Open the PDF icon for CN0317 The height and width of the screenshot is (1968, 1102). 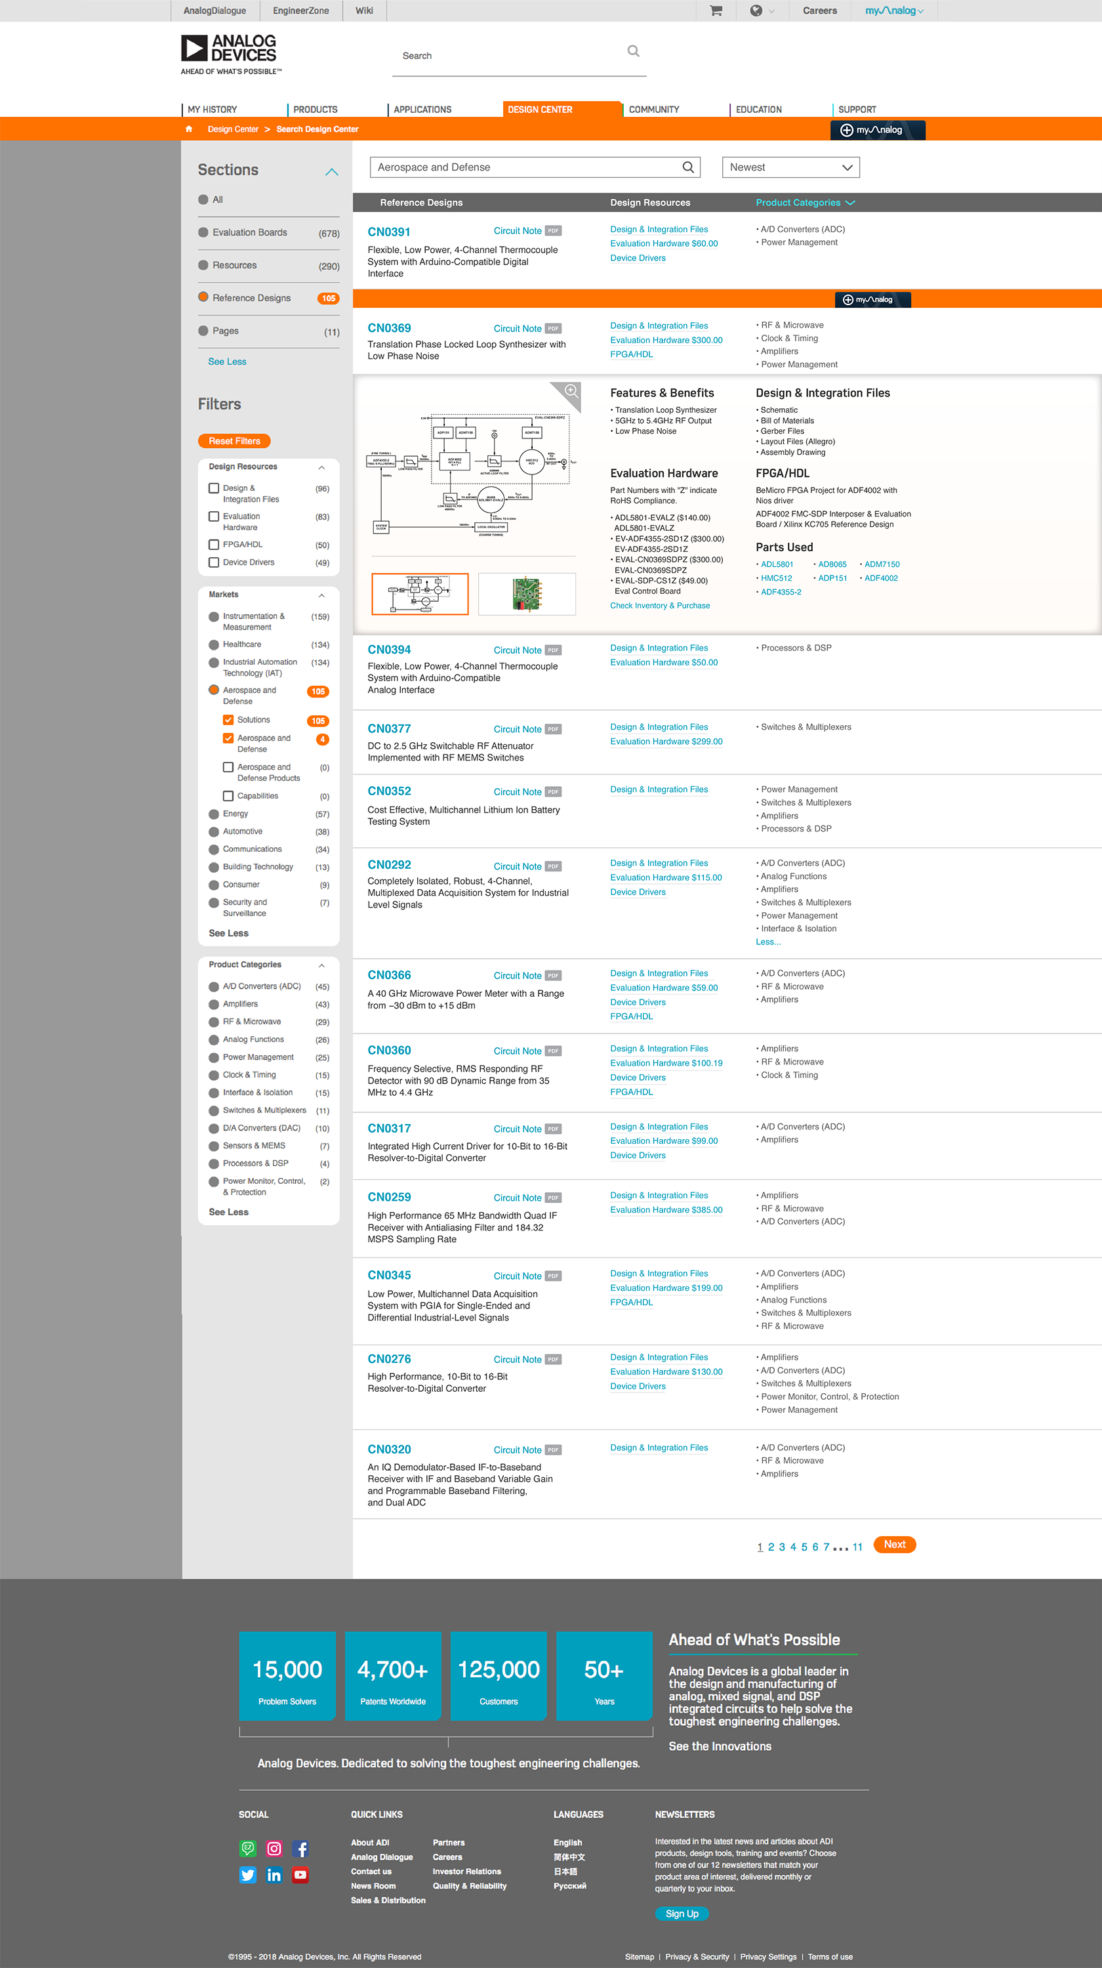554,1129
